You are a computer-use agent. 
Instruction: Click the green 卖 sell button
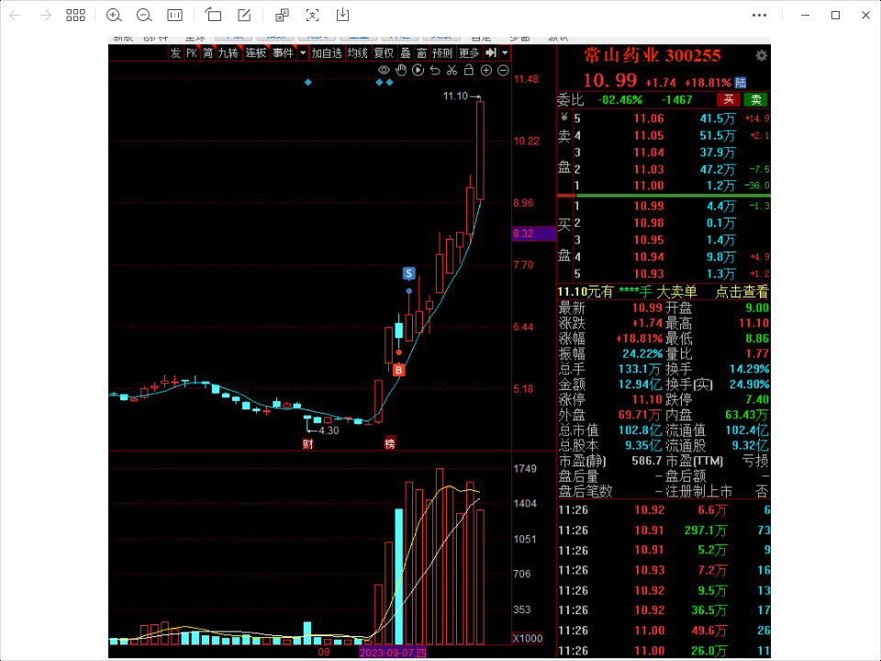(x=756, y=99)
